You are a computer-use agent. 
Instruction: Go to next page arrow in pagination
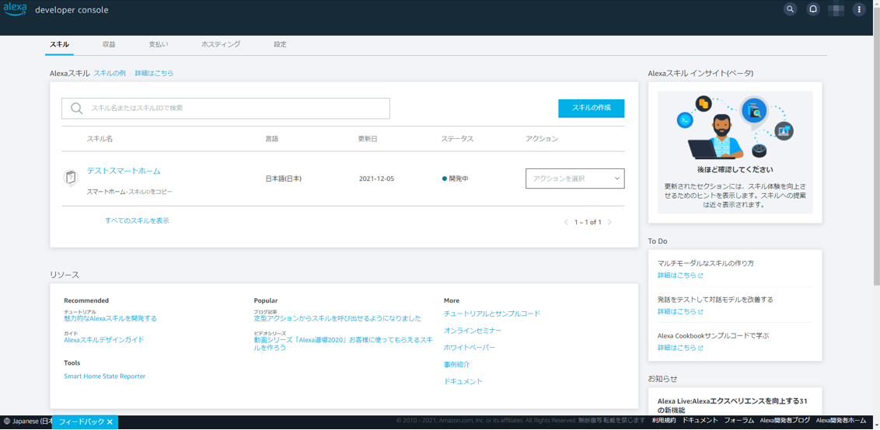tap(609, 222)
